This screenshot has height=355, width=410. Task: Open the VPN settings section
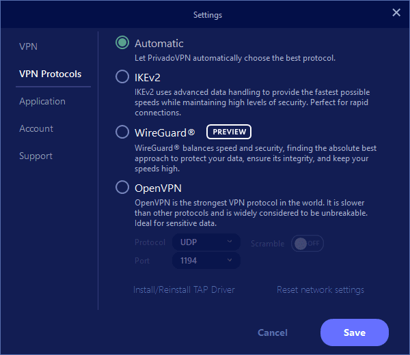tap(28, 46)
